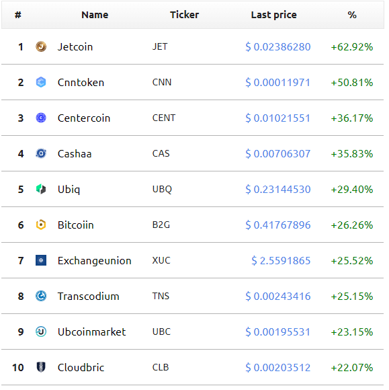Click the +36.17% change value
The height and width of the screenshot is (390, 389).
click(352, 118)
